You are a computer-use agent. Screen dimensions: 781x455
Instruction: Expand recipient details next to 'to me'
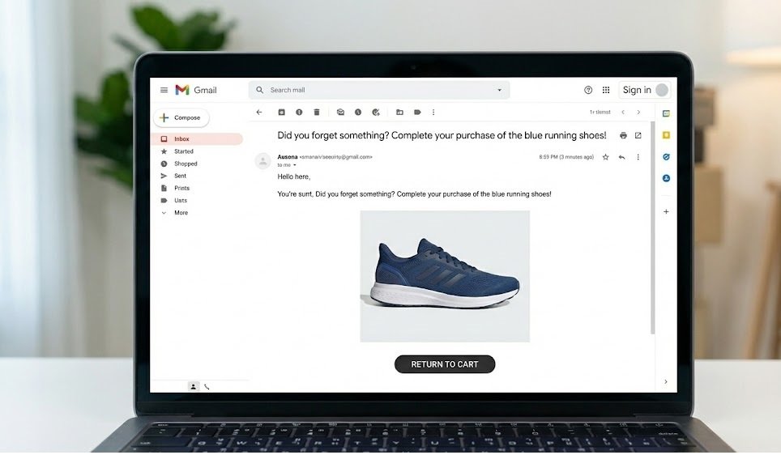(x=294, y=165)
